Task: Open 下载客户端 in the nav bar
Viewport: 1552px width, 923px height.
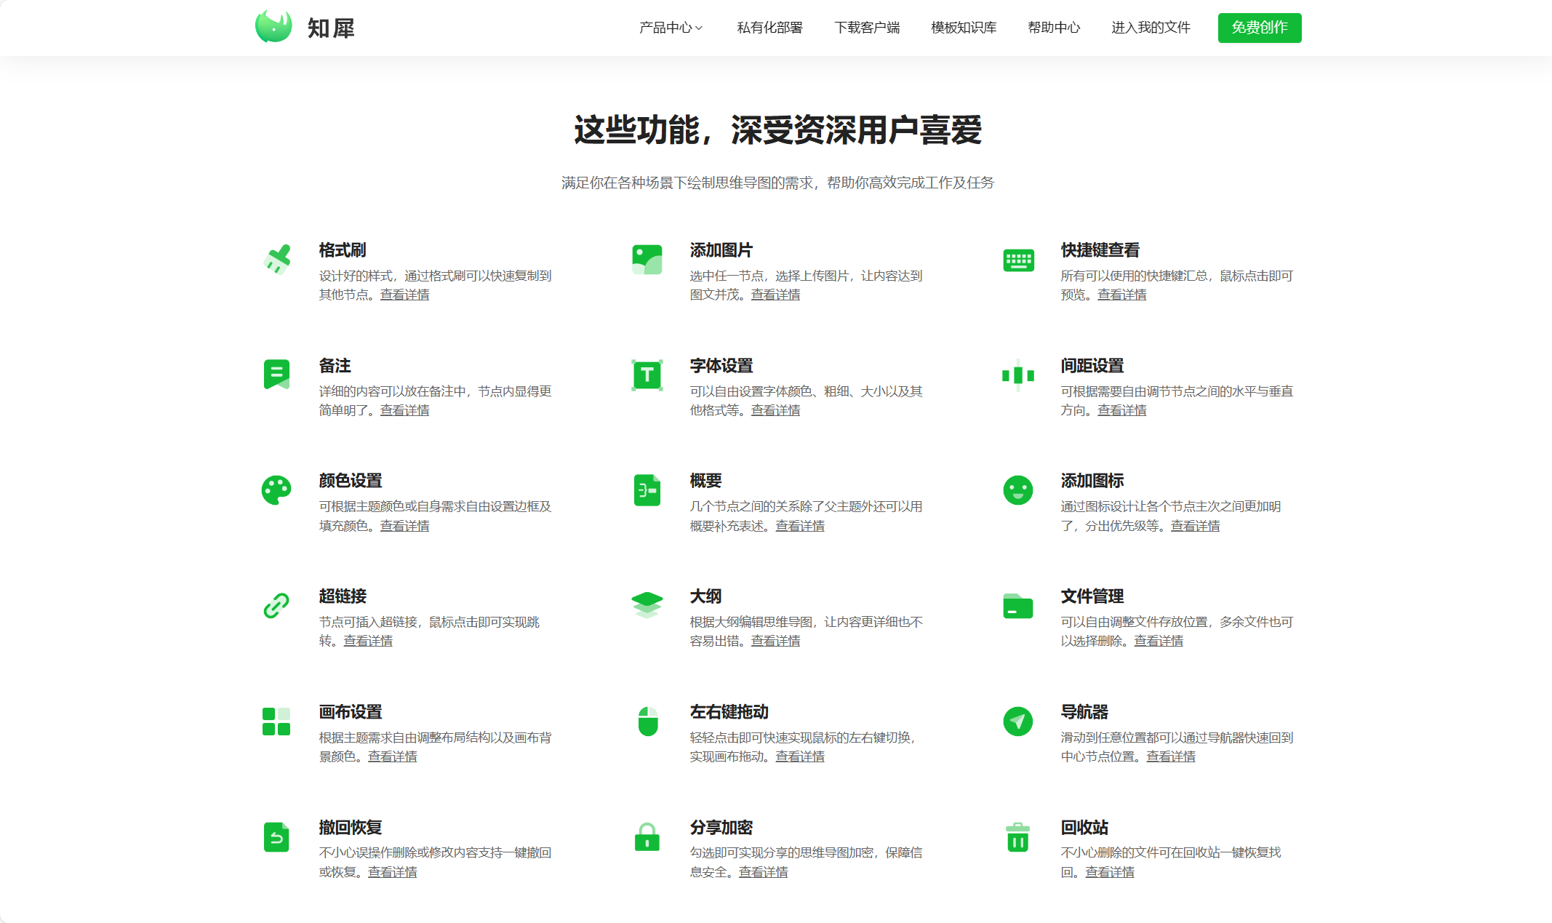Action: tap(867, 28)
